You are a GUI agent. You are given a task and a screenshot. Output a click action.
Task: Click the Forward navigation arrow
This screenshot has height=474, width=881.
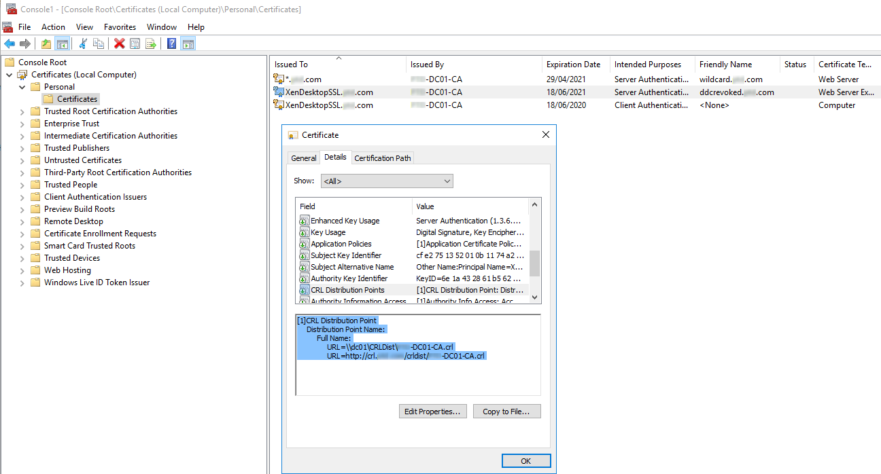(x=24, y=43)
